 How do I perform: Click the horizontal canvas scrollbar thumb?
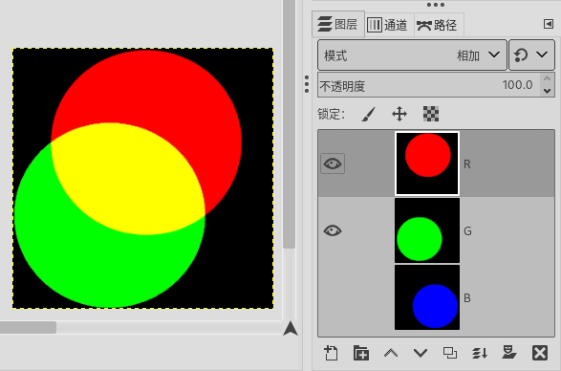(x=28, y=327)
